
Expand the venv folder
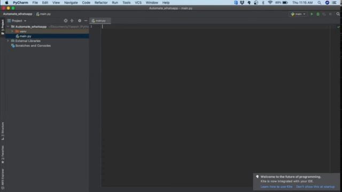tap(12, 31)
